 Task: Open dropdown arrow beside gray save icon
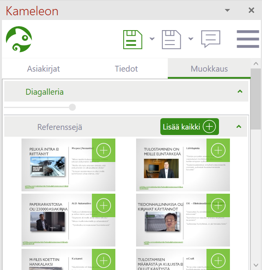pyautogui.click(x=190, y=39)
